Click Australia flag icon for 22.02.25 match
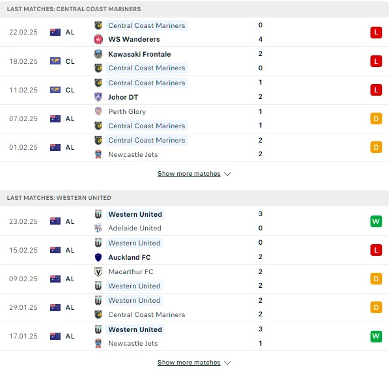 pyautogui.click(x=55, y=32)
